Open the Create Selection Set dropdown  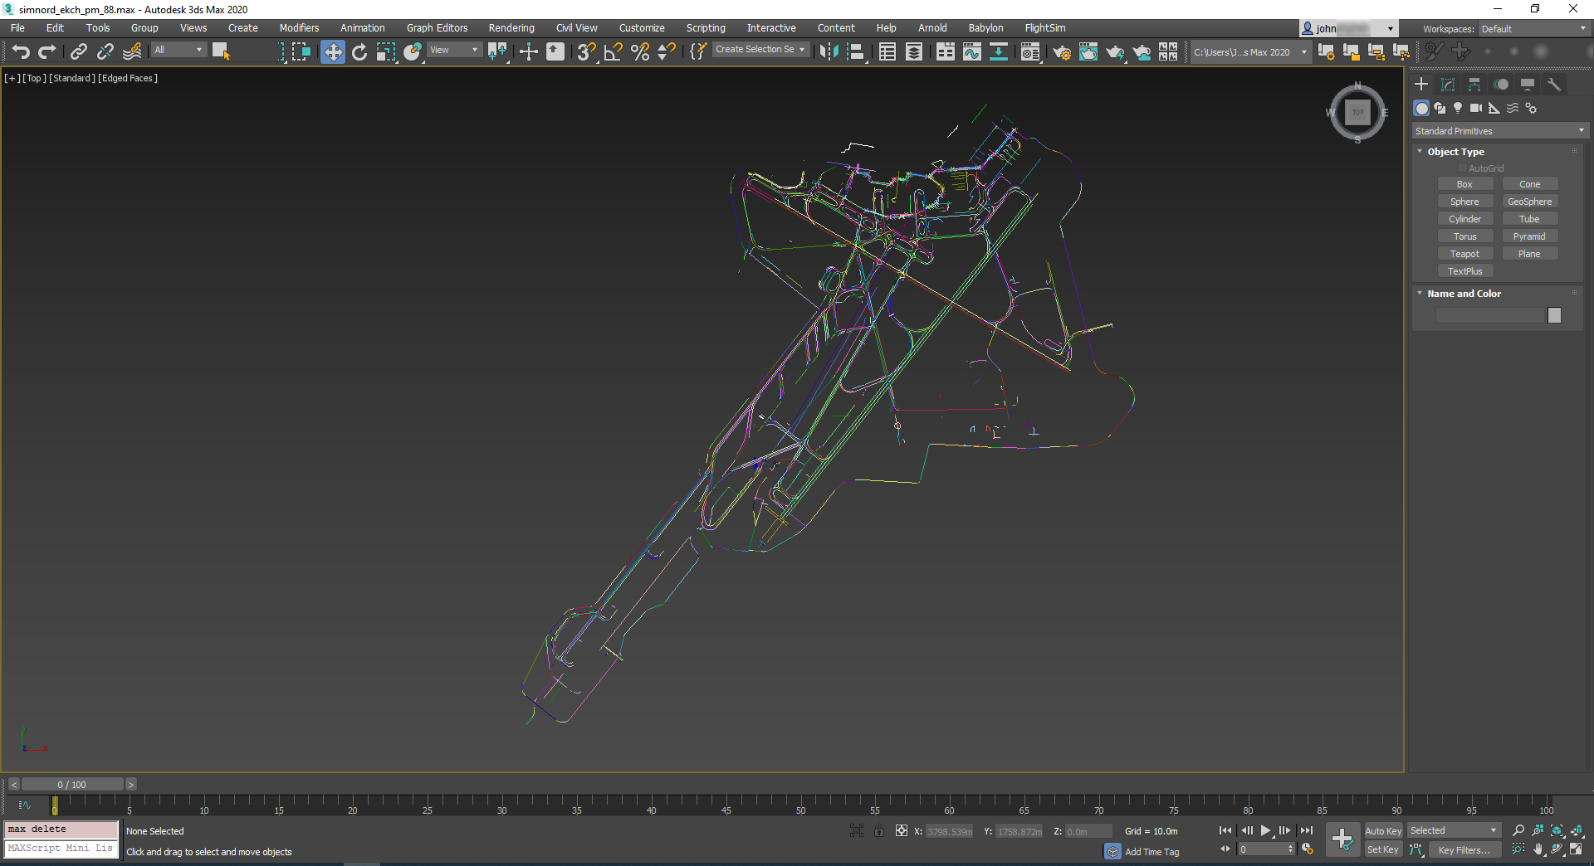pos(760,50)
